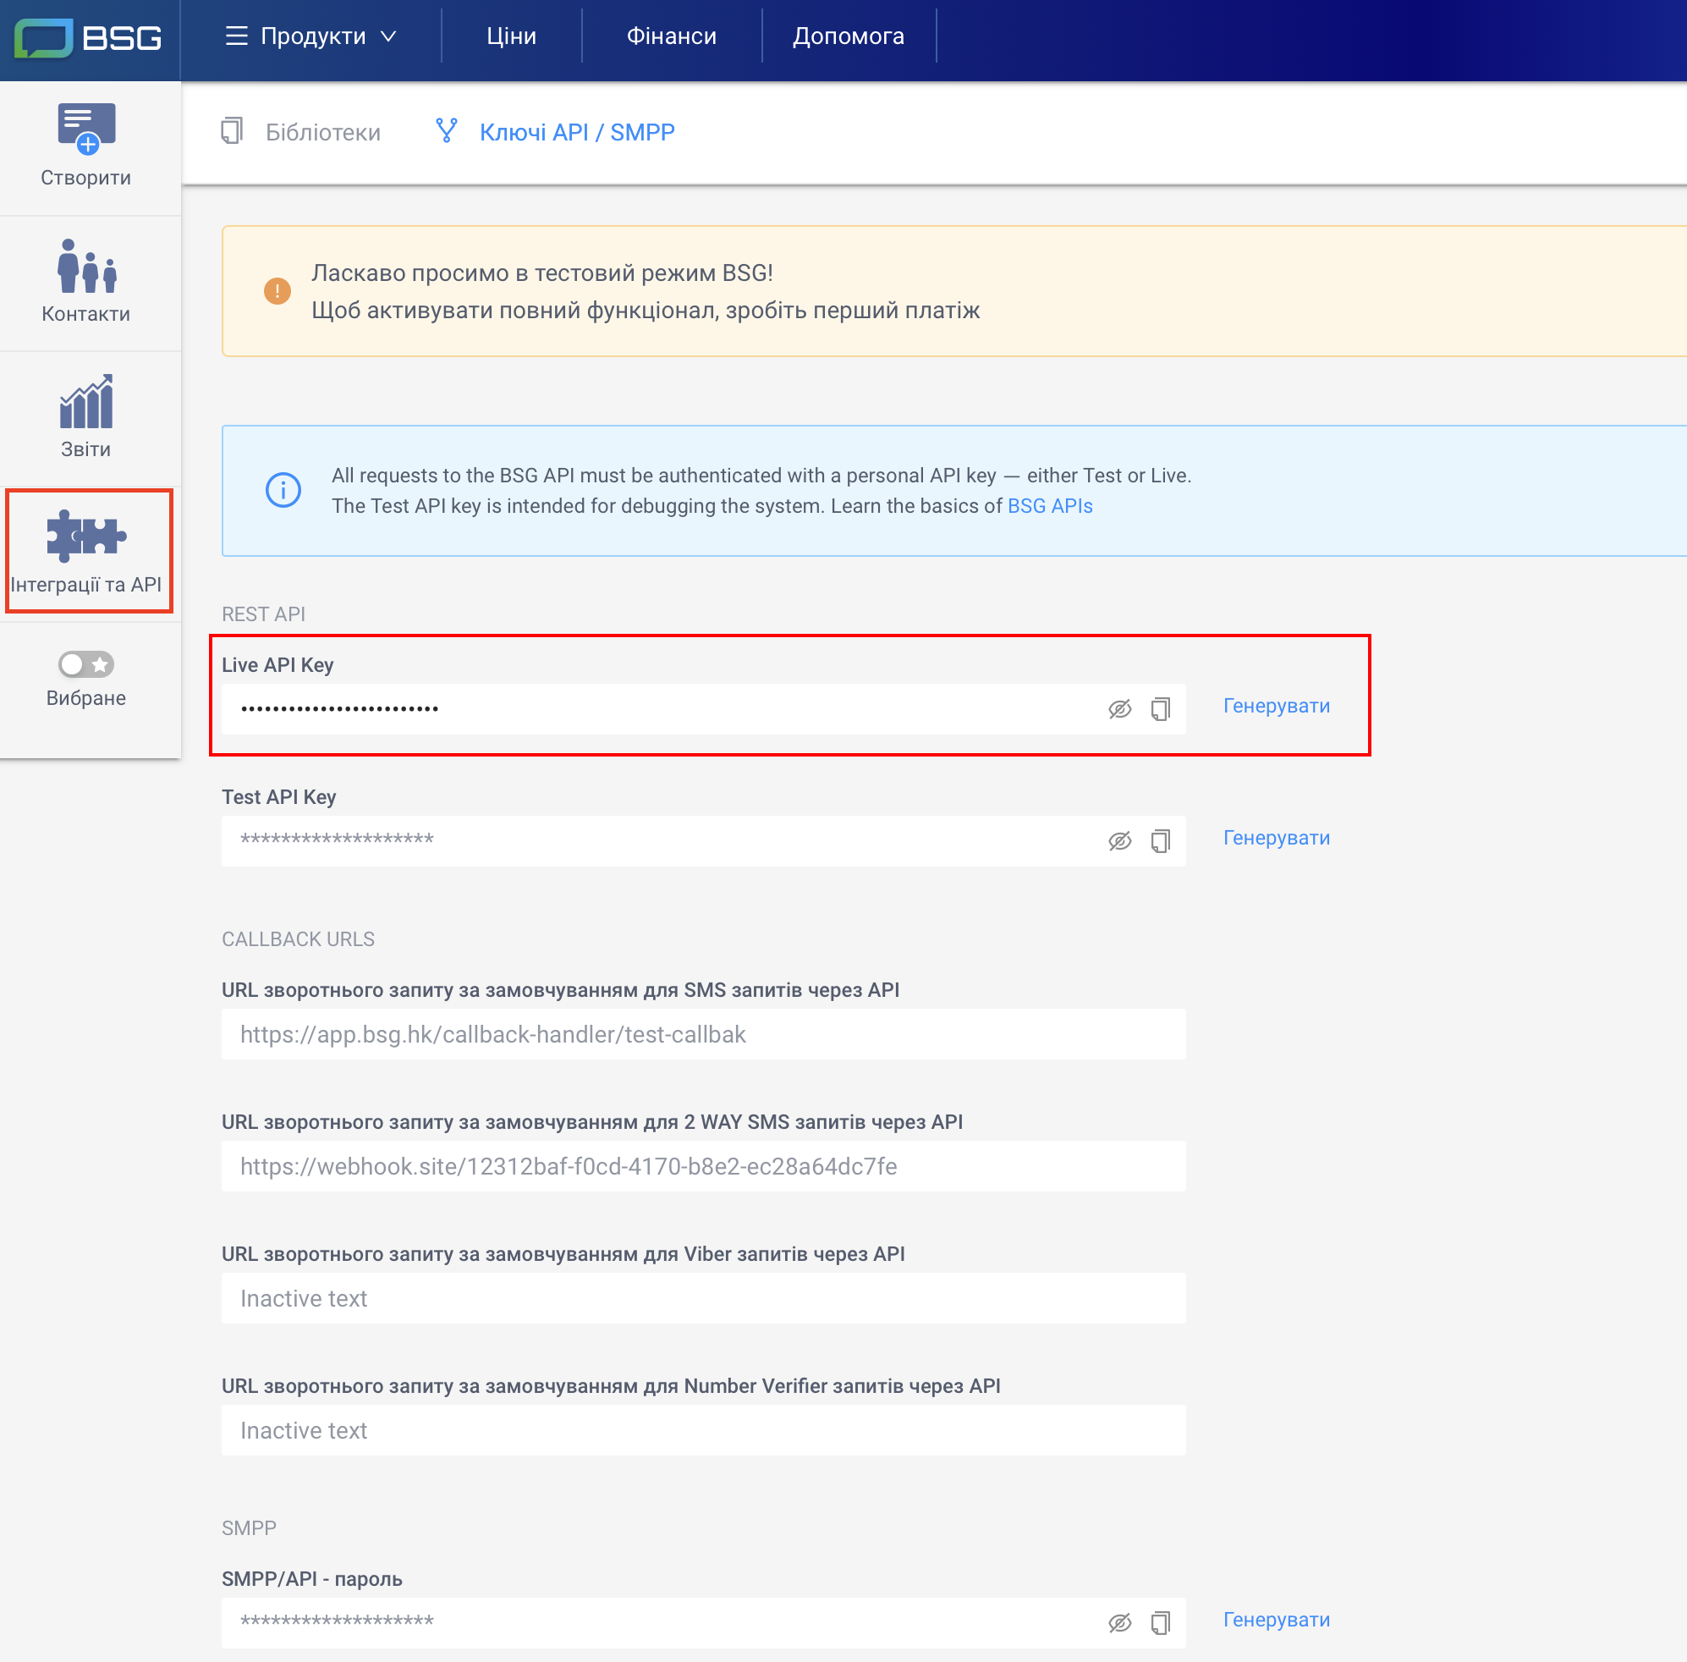Copy the SMPP/API password

1160,1623
